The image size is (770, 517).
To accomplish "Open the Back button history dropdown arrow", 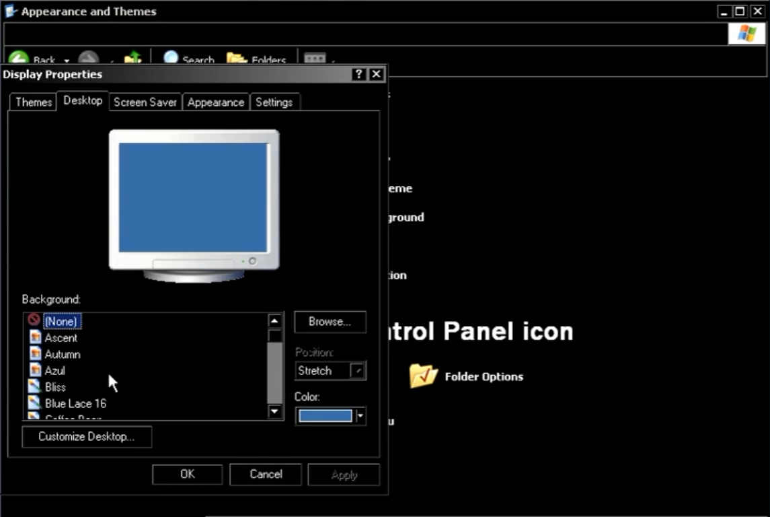I will [x=67, y=60].
